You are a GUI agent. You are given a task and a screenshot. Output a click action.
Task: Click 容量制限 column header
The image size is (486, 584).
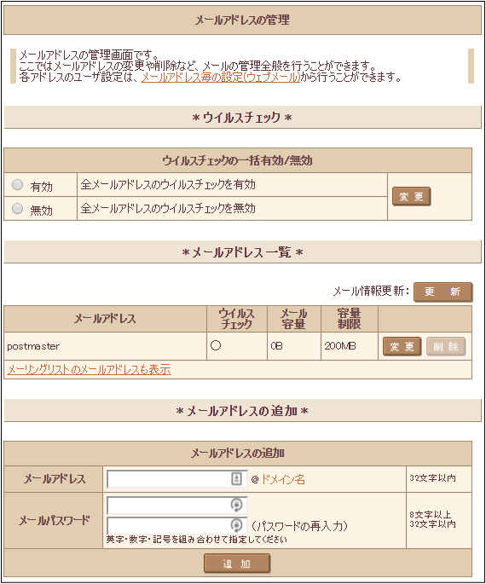(x=350, y=319)
